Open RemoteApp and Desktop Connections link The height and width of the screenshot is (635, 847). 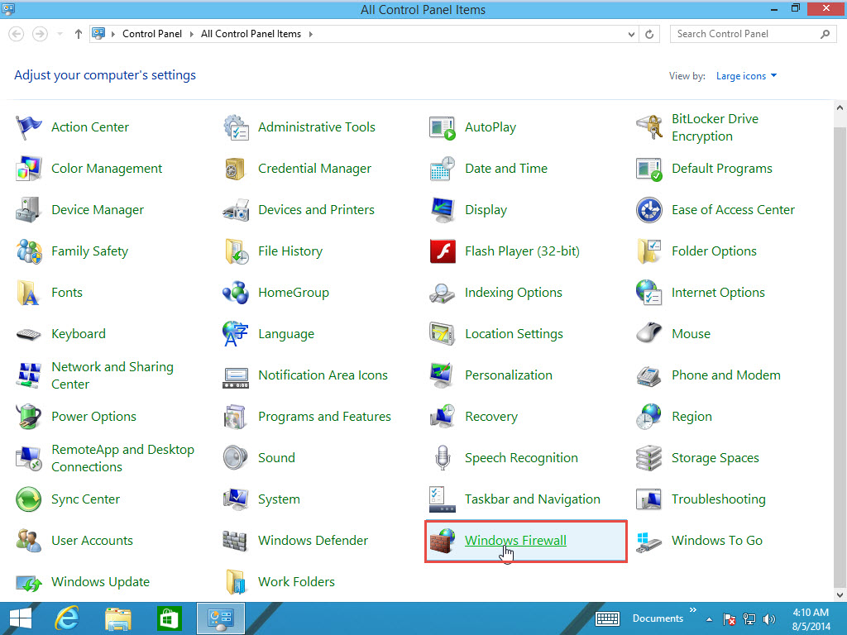click(x=122, y=458)
